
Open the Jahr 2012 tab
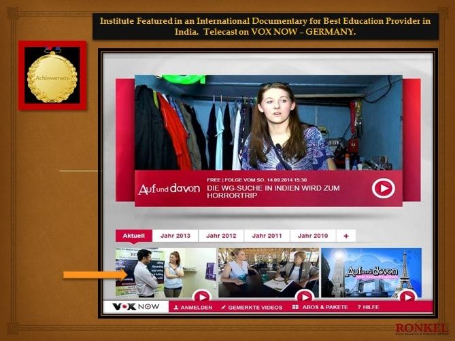pyautogui.click(x=221, y=236)
